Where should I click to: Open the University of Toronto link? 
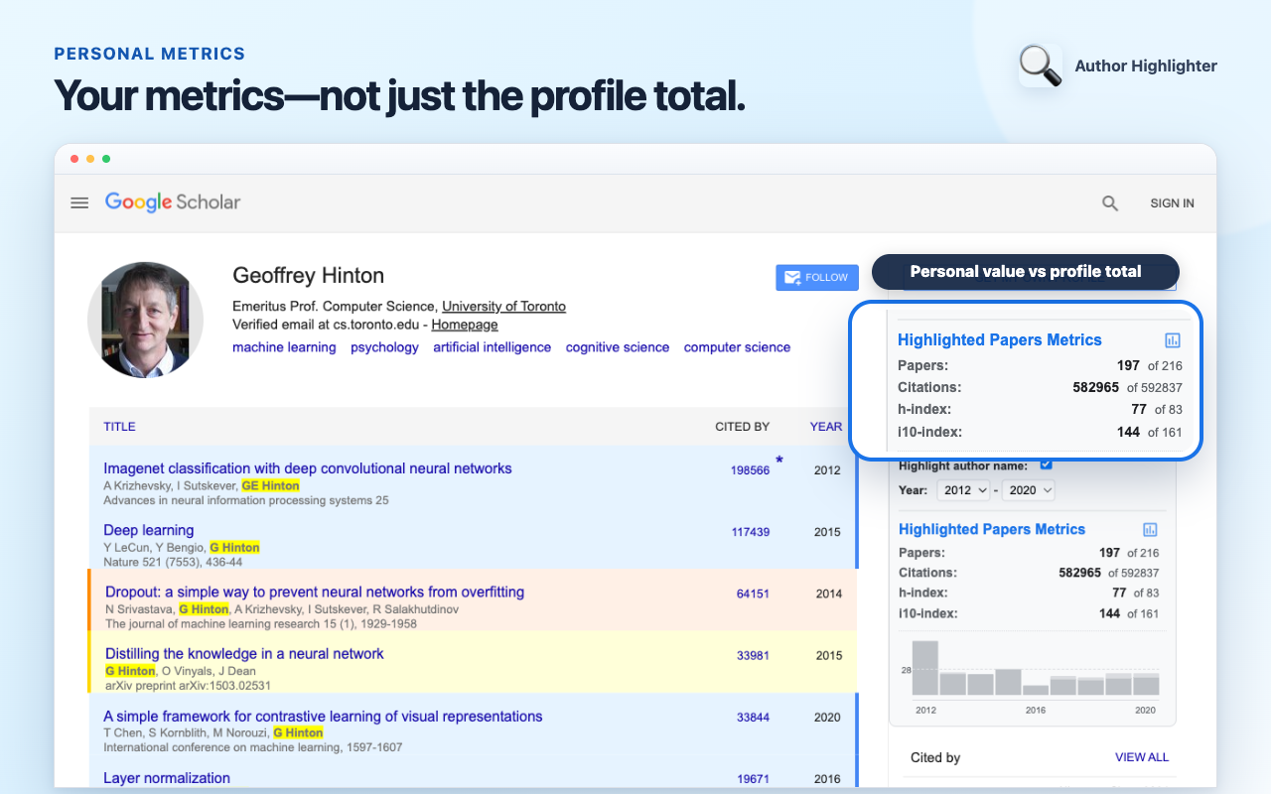pos(503,306)
